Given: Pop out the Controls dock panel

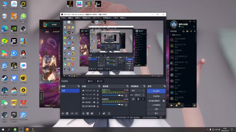Looking at the screenshot, I should point(165,86).
